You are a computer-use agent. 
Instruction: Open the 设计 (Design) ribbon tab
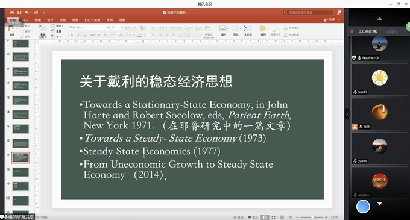point(50,20)
